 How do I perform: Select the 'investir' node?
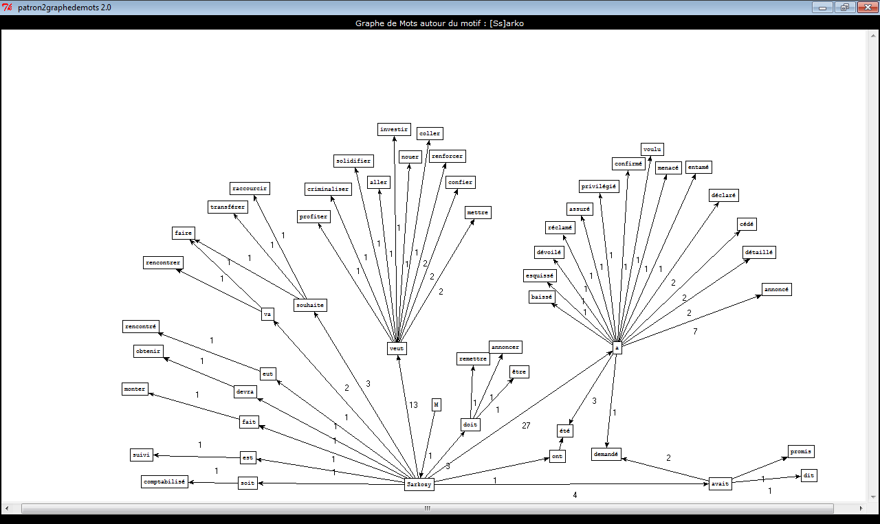click(x=394, y=129)
